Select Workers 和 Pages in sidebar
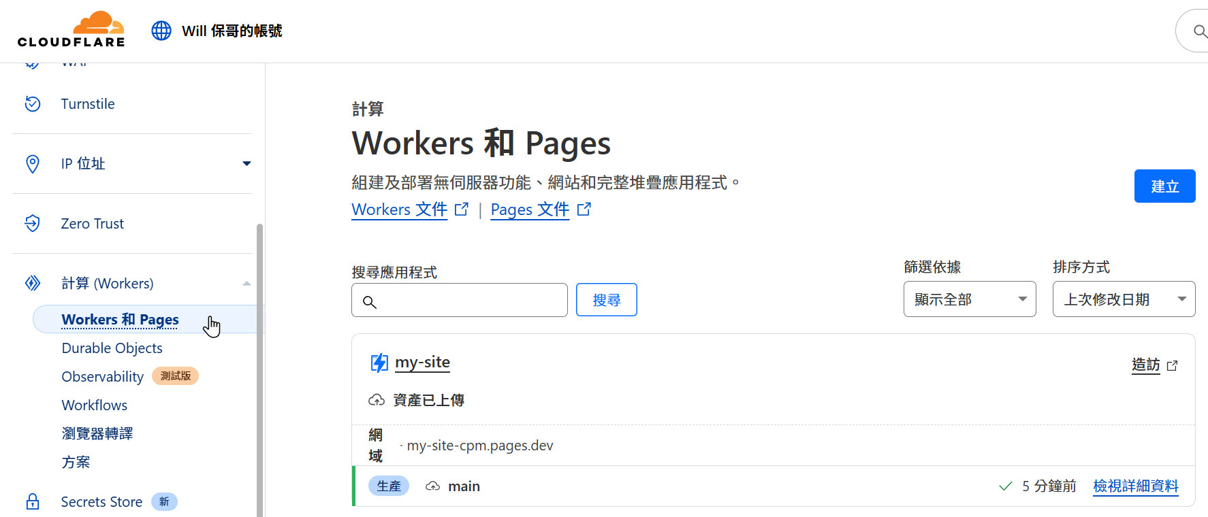Viewport: 1208px width, 517px height. pos(120,320)
